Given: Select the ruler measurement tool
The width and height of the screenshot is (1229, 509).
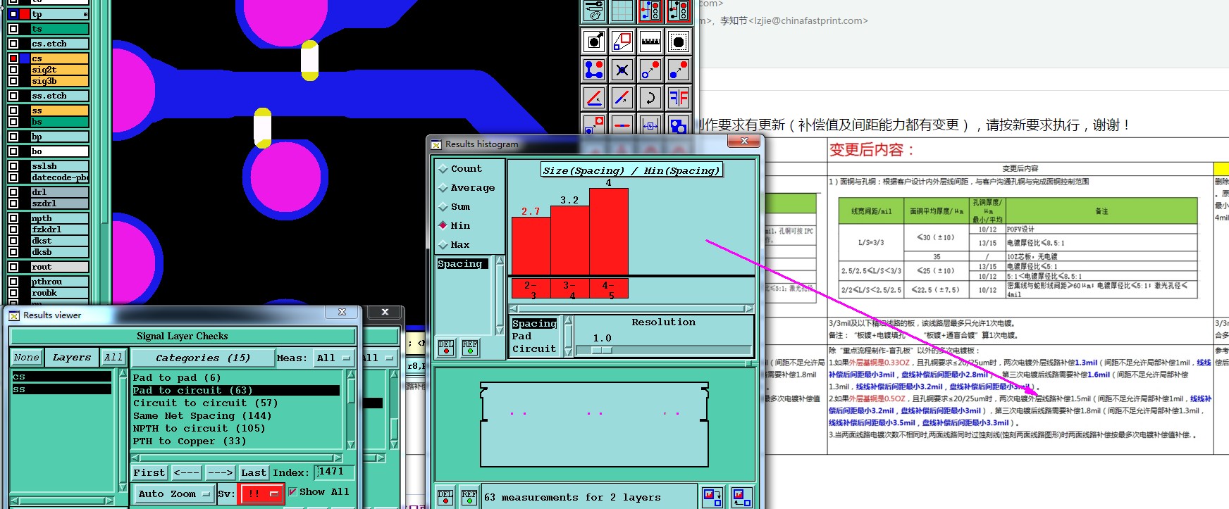Looking at the screenshot, I should [650, 42].
